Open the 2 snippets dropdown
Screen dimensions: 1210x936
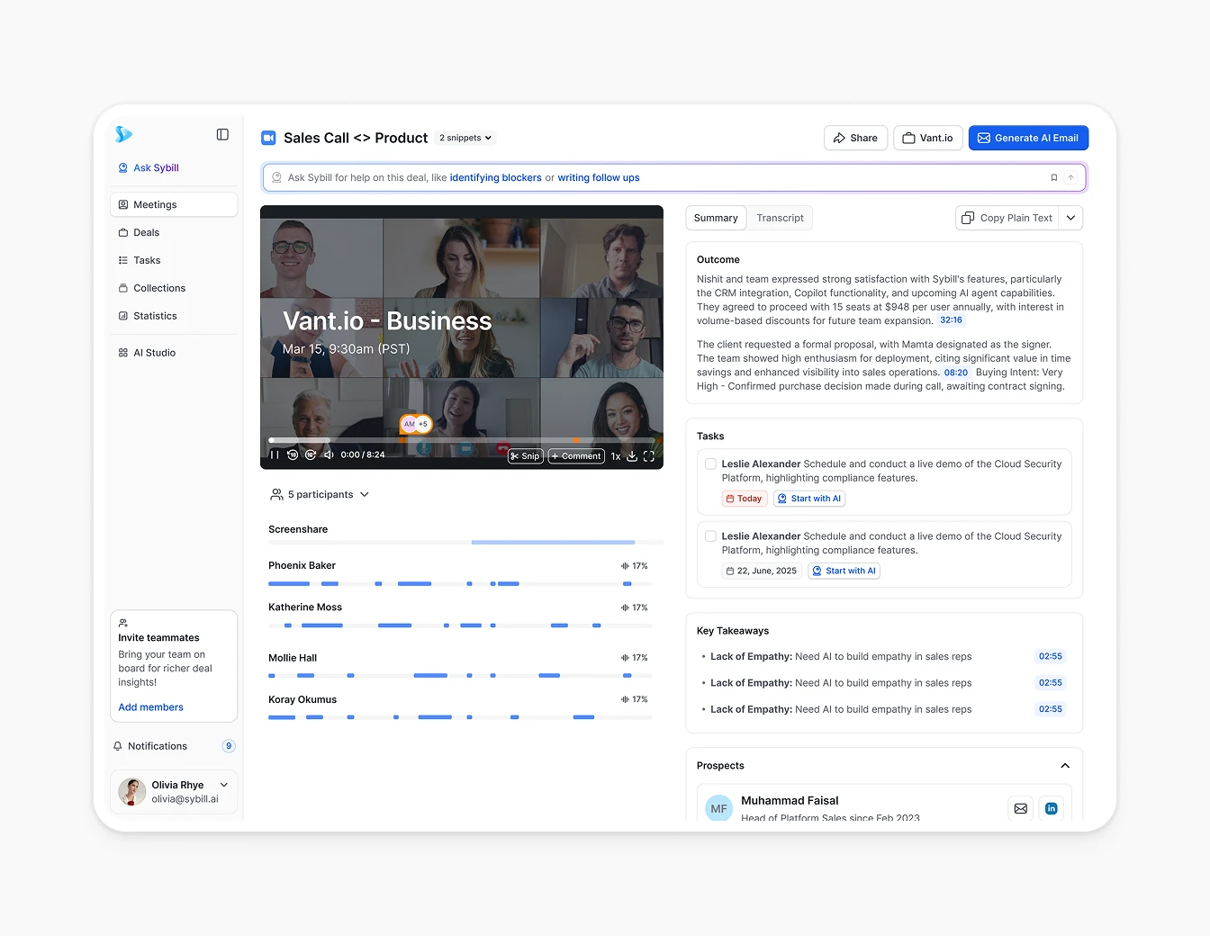(465, 138)
